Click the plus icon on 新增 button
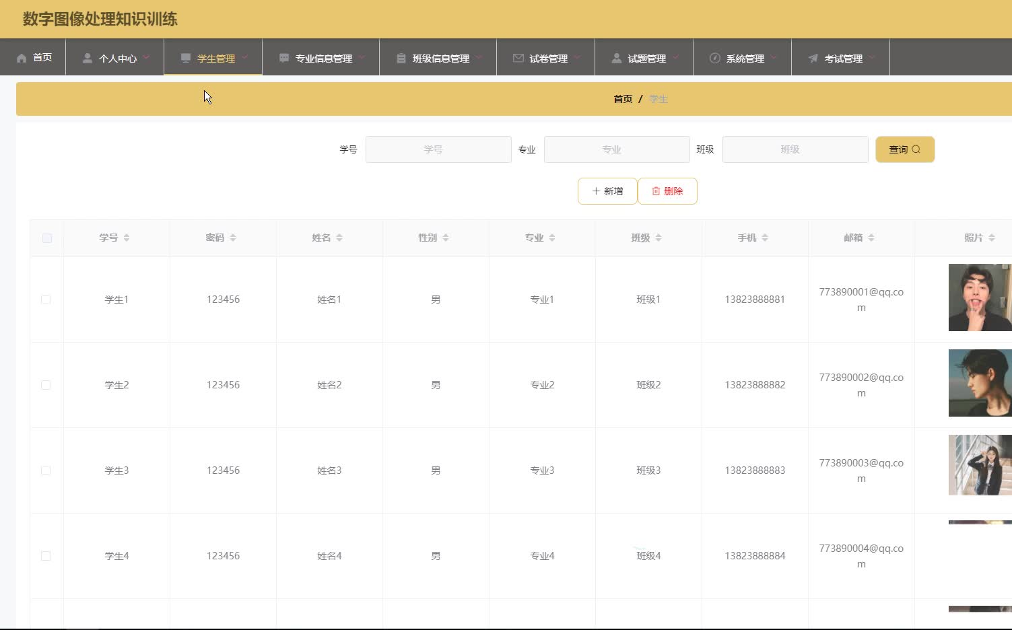The height and width of the screenshot is (630, 1012). point(596,191)
